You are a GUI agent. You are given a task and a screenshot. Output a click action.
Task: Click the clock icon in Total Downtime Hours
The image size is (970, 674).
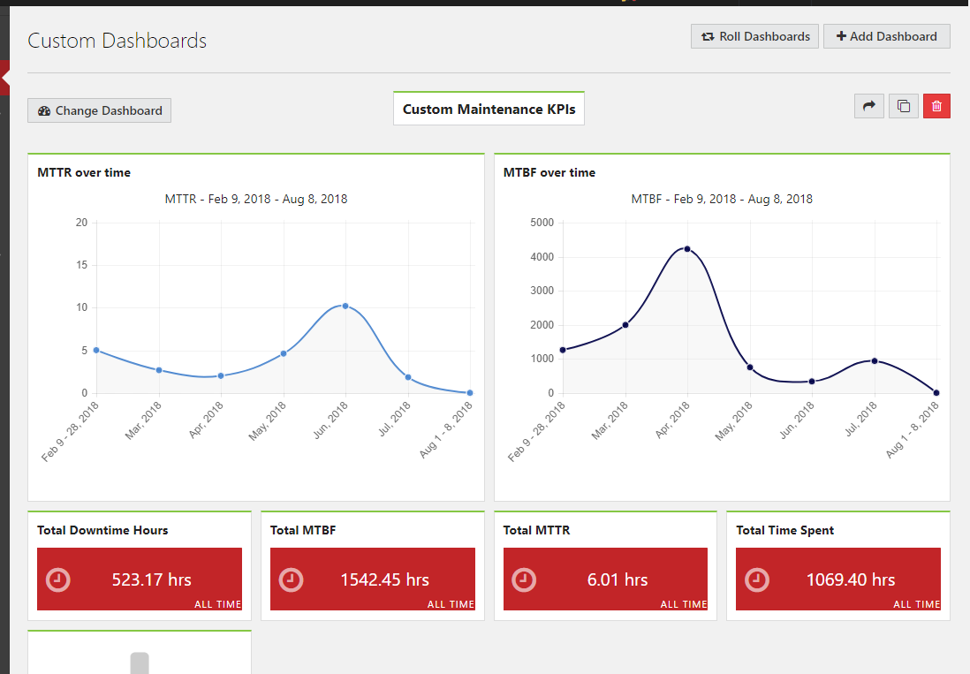click(57, 580)
